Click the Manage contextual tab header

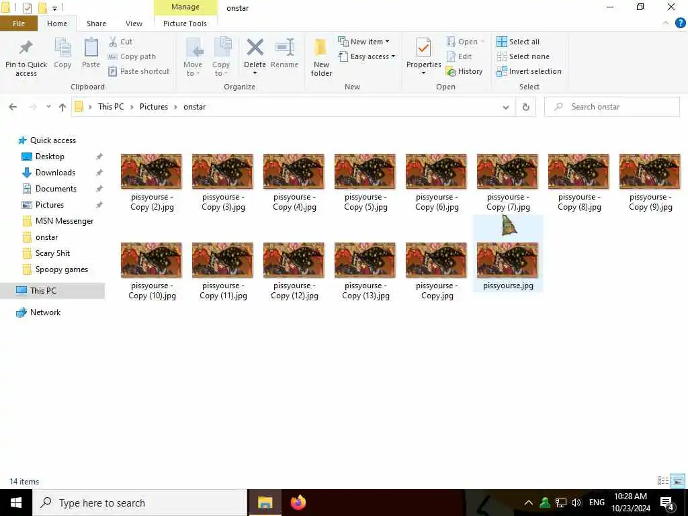pos(185,7)
